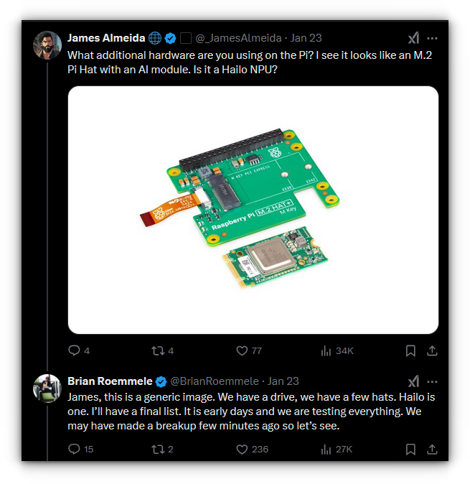Like Brian Roemmele's reply
470x484 pixels.
point(242,449)
